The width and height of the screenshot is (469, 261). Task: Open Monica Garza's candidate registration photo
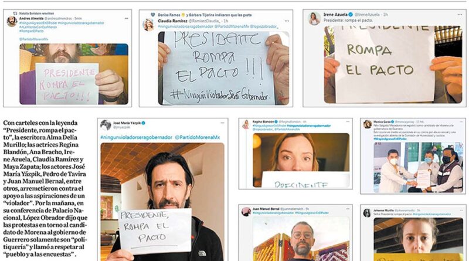pos(419,167)
